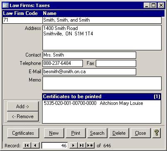The image size is (167, 151).
Task: Click the Contact field with Mrs. Smith
Action: pos(89,55)
